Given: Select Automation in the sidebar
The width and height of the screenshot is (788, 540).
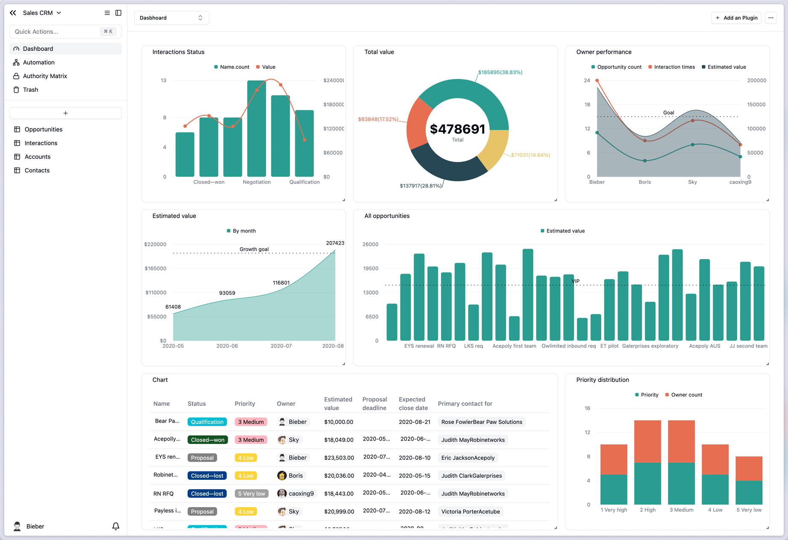Looking at the screenshot, I should (39, 62).
